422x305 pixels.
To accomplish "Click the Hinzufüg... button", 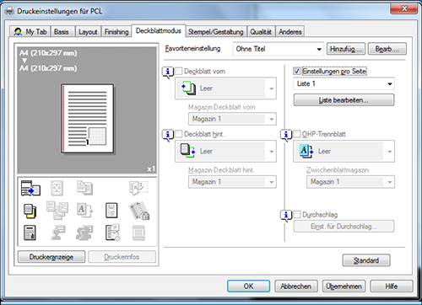I will [346, 49].
